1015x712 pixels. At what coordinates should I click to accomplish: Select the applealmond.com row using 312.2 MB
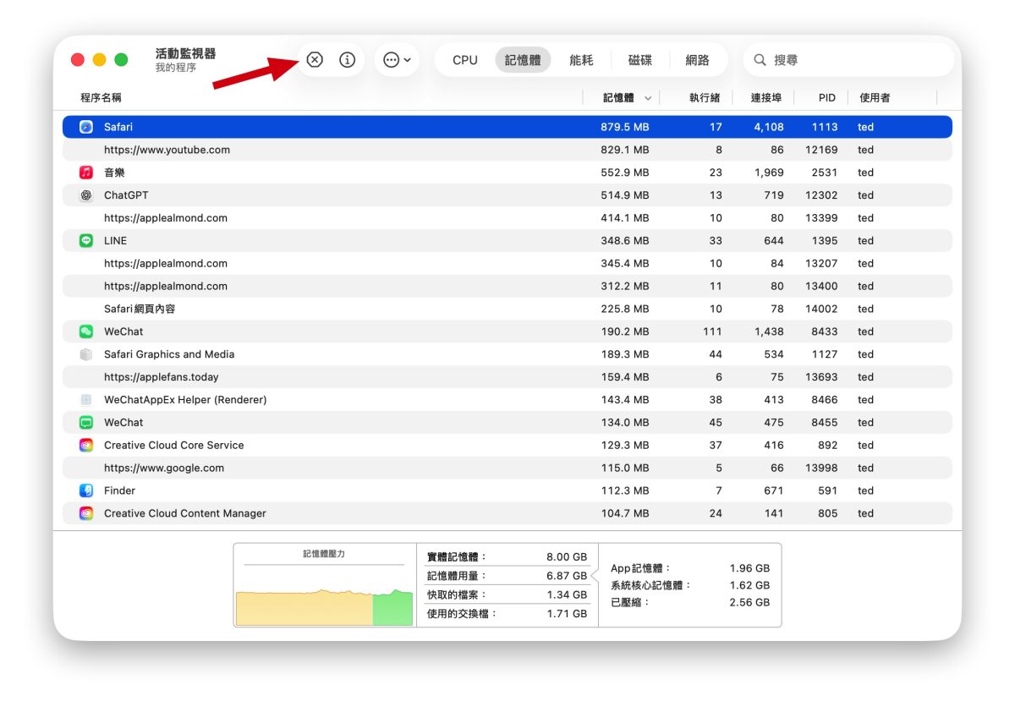point(507,286)
